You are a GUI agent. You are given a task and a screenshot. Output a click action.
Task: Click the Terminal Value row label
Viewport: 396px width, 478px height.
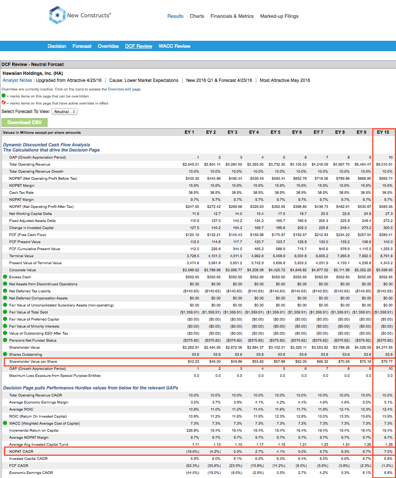(x=22, y=256)
